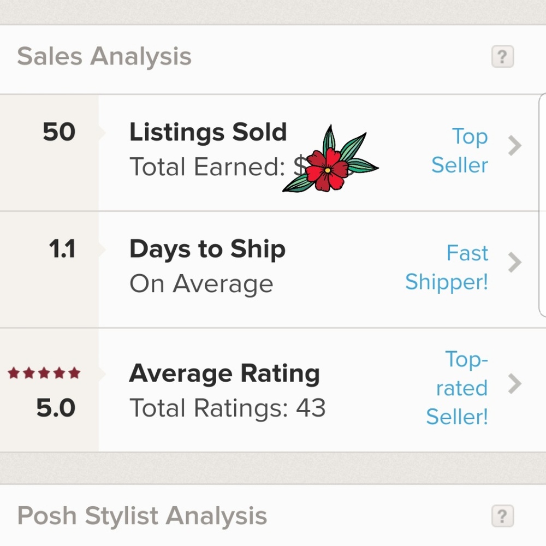546x546 pixels.
Task: Select the Days to Ship heading
Action: click(x=207, y=250)
